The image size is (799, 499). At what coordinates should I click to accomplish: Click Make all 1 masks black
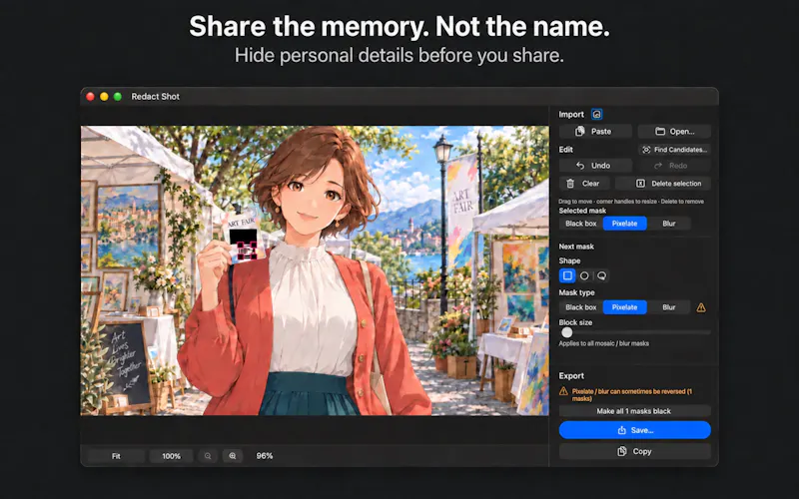[x=634, y=411]
